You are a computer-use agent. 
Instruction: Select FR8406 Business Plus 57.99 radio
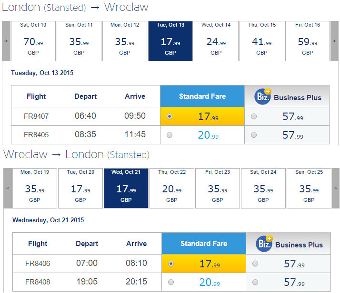(255, 264)
